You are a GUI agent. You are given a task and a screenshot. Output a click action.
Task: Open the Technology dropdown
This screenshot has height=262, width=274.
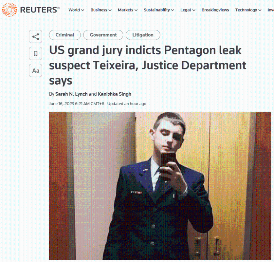point(248,10)
